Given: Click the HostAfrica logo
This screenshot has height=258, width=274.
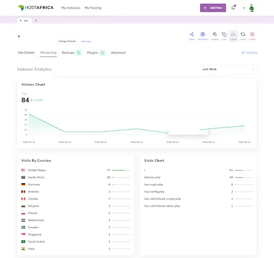Looking at the screenshot, I should [36, 7].
